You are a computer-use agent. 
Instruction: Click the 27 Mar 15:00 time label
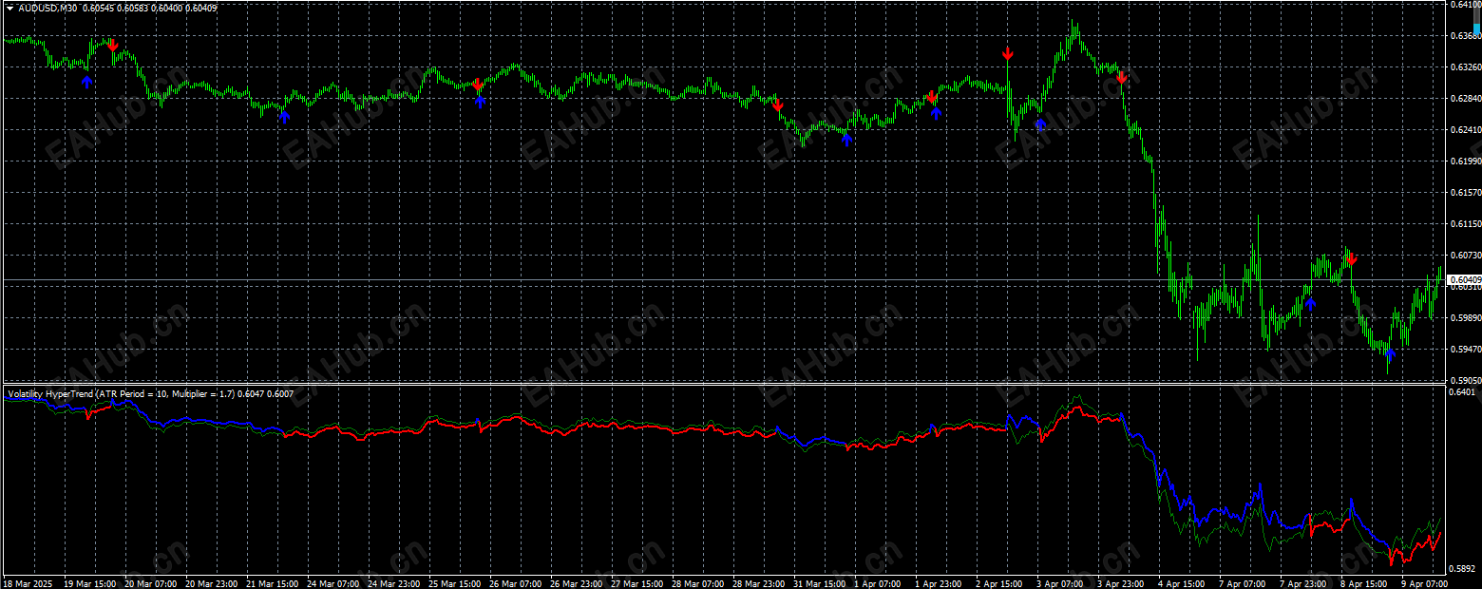(636, 582)
